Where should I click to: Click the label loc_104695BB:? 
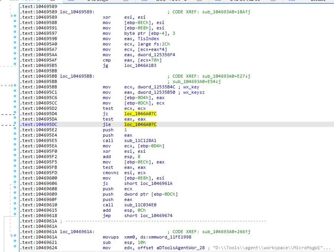77,76
